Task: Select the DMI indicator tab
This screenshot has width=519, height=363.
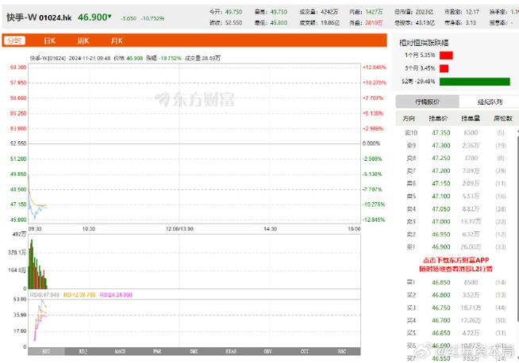Action: click(x=194, y=351)
